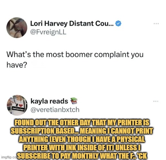Click the Lori Harvey Distant Cou... display name
The image size is (166, 160).
(x=72, y=23)
